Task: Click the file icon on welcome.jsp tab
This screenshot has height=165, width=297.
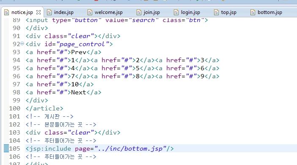Action: click(90, 13)
